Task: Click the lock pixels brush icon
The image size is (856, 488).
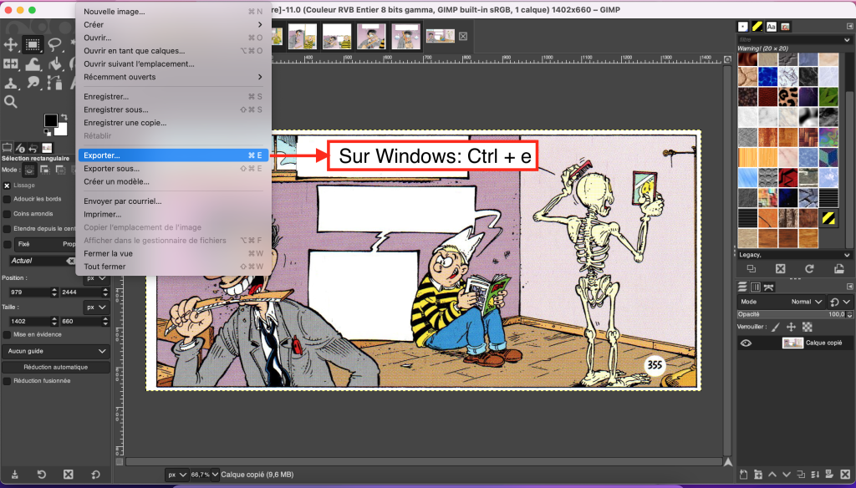Action: pyautogui.click(x=775, y=327)
